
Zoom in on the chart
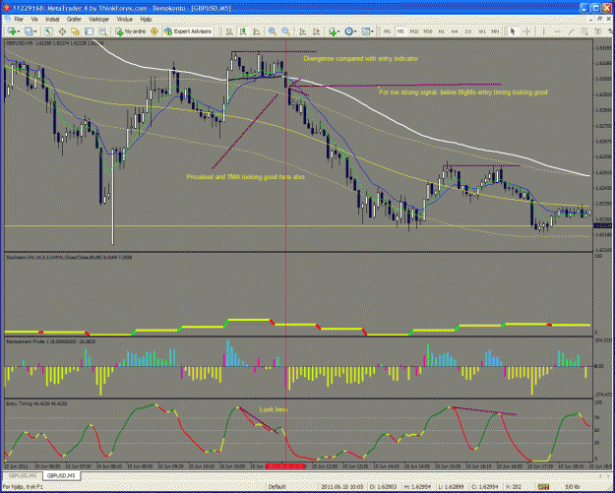[273, 31]
